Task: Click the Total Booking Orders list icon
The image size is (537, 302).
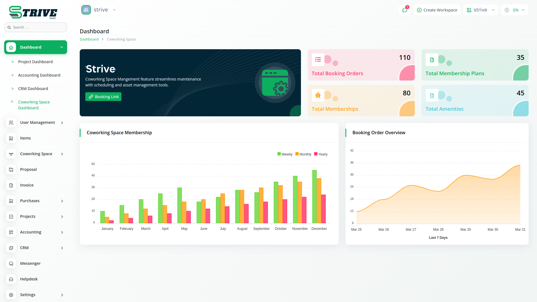Action: (x=318, y=60)
